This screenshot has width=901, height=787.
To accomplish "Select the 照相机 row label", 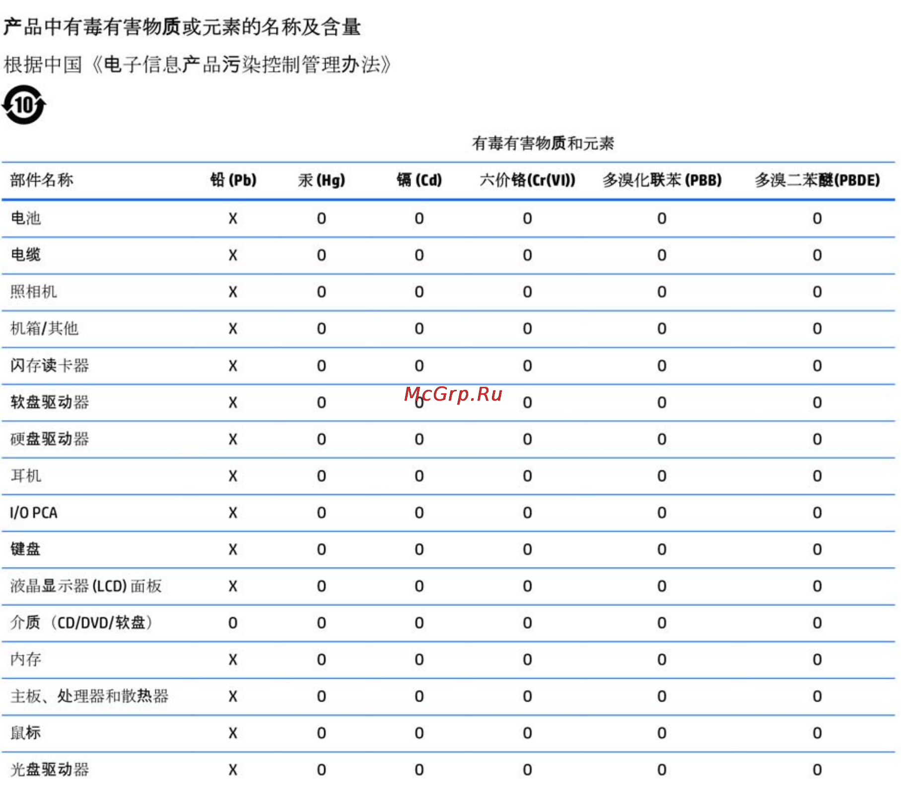I will point(34,291).
